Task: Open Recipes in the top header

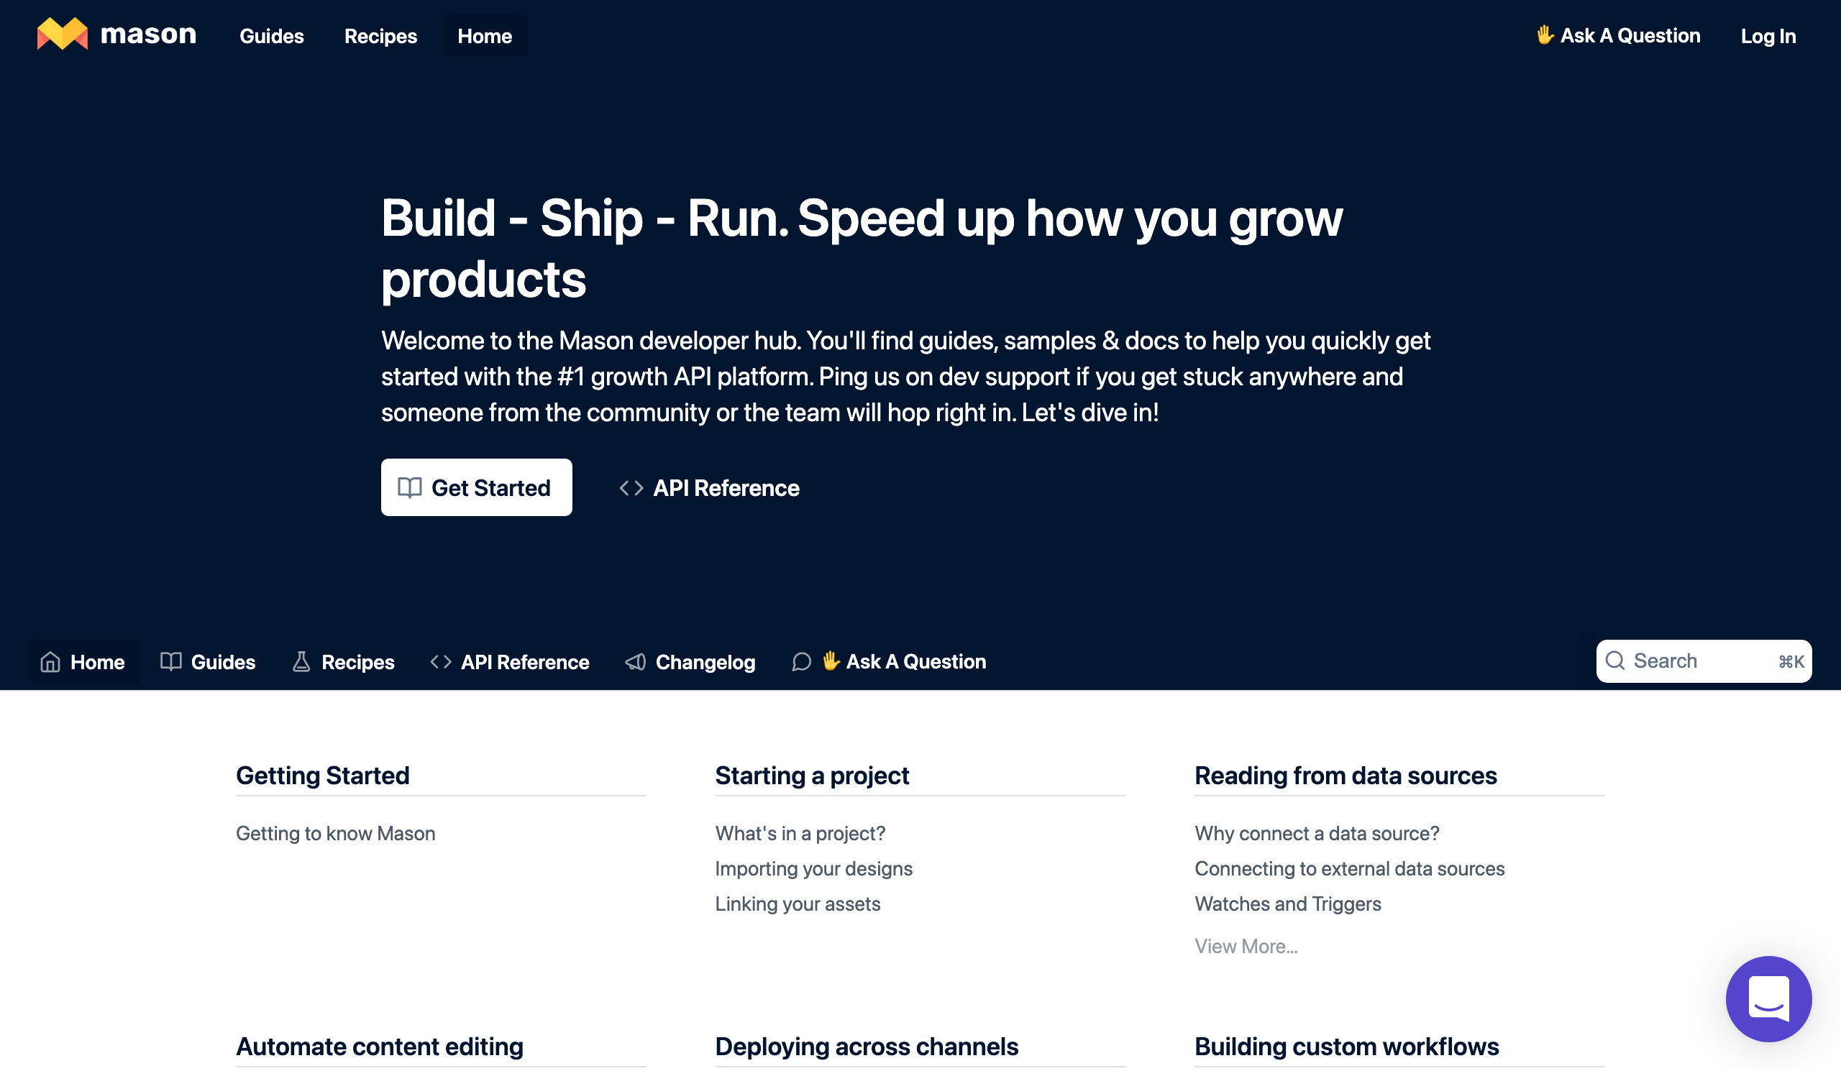Action: coord(380,36)
